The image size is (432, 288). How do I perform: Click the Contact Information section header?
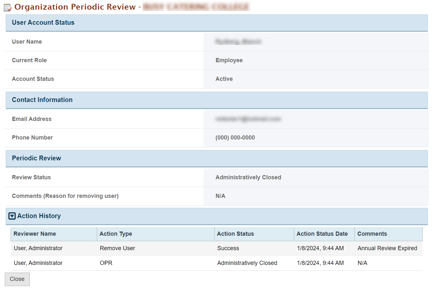click(217, 100)
